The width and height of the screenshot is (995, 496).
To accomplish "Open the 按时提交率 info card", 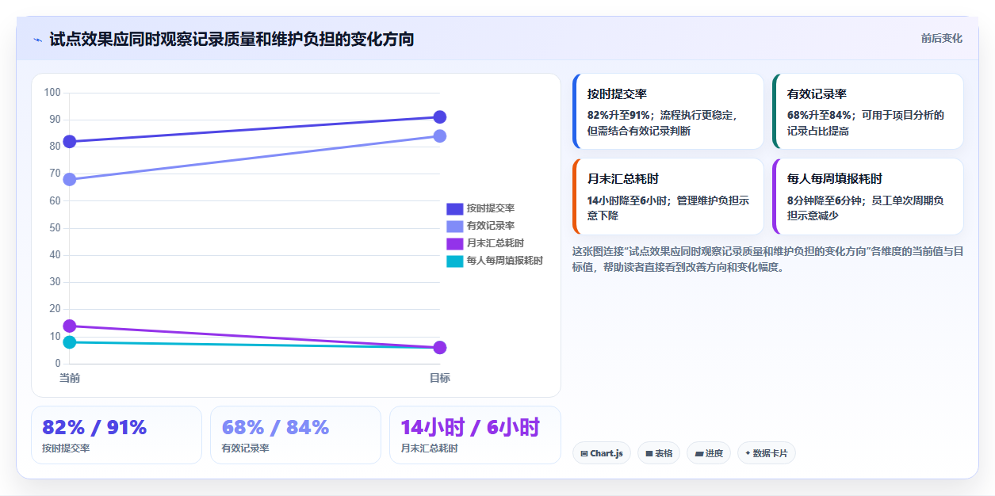I will (668, 112).
